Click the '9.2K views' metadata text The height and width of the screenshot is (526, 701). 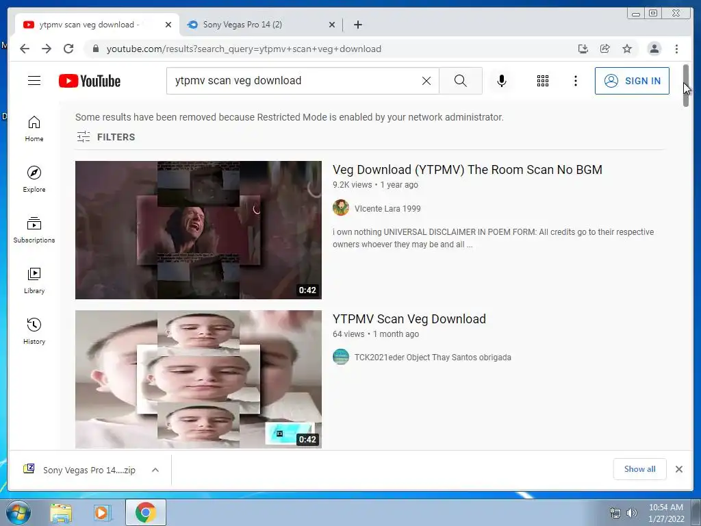click(x=352, y=185)
